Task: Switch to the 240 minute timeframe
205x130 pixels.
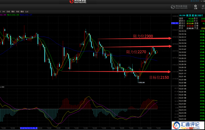Action: click(4, 12)
